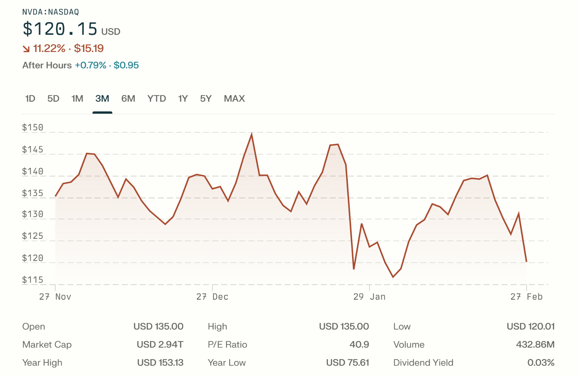Click the $135 y-axis label
Screen dimensions: 578x376
33,193
